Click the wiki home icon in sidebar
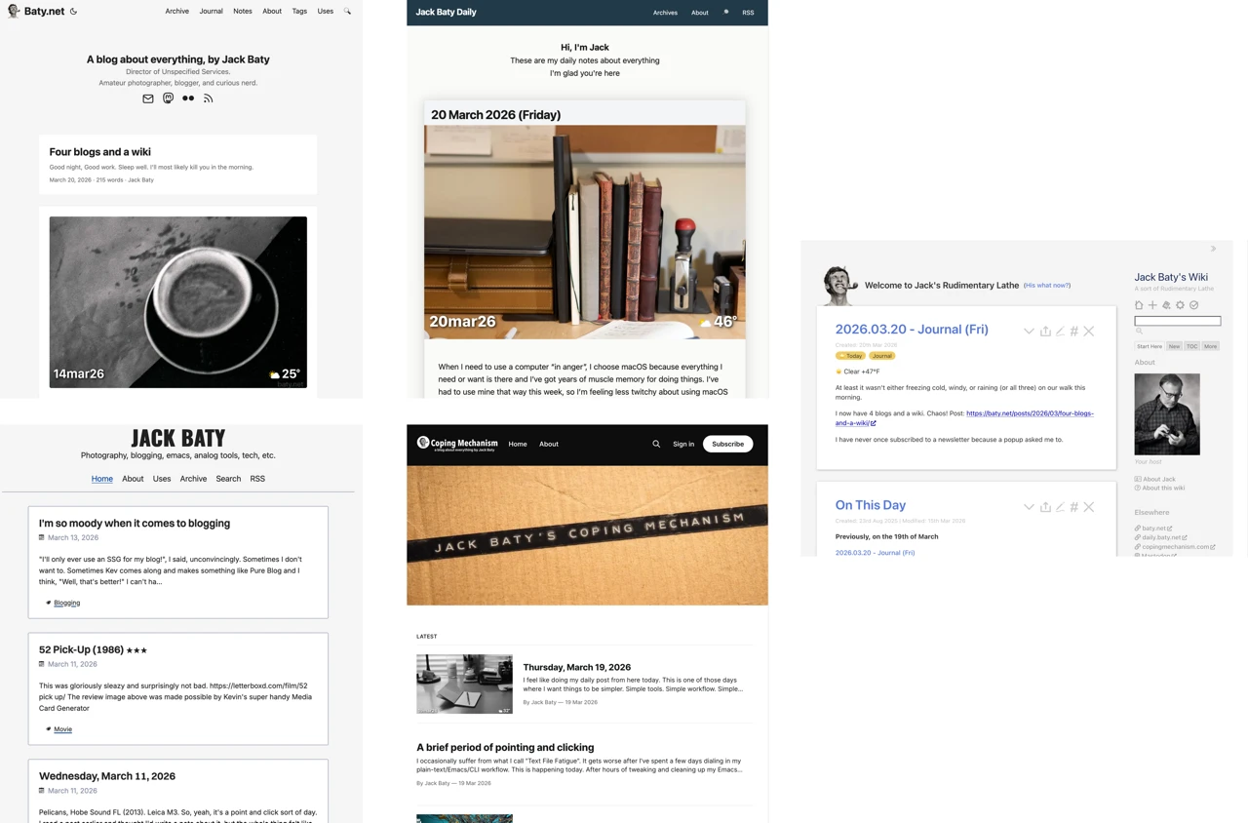This screenshot has width=1248, height=823. (x=1139, y=305)
